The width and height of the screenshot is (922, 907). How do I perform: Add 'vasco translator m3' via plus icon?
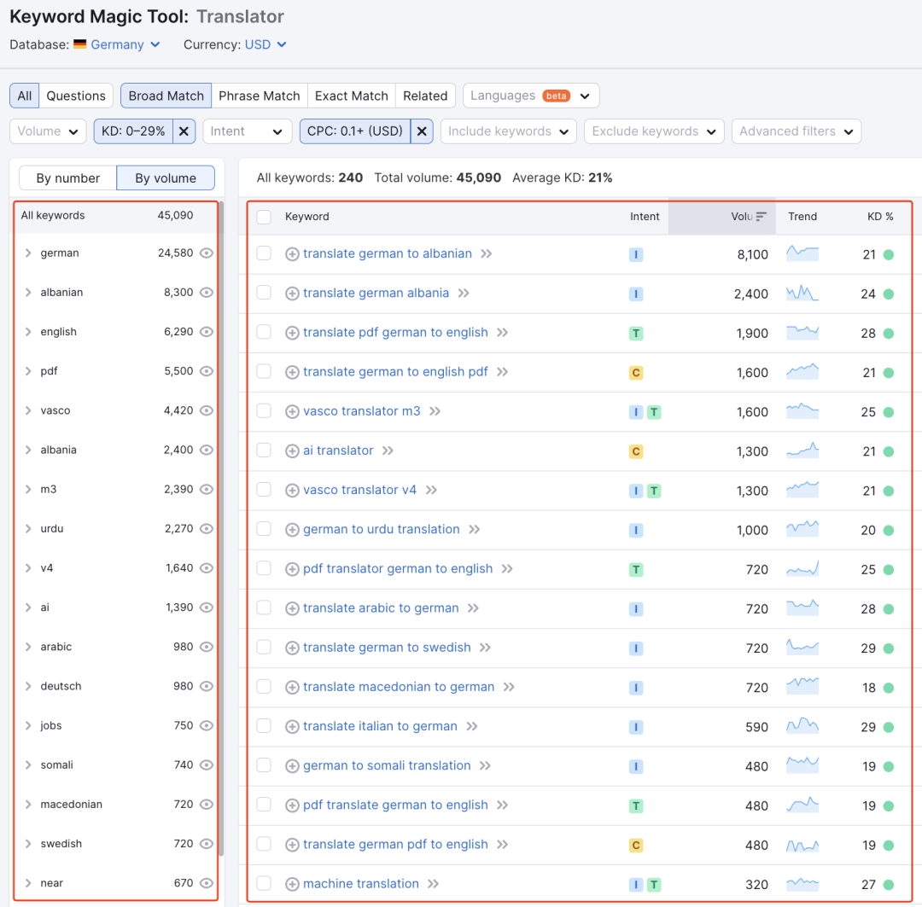click(x=292, y=411)
